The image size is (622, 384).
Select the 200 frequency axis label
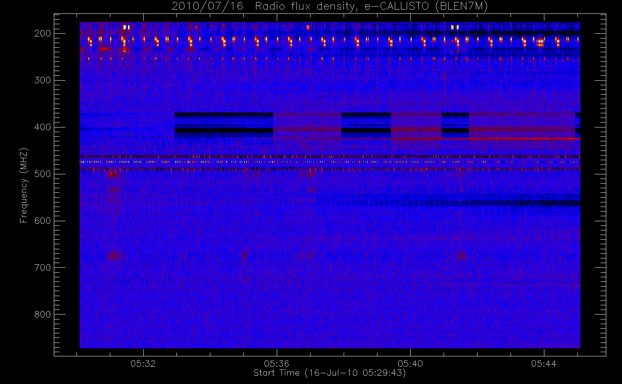point(43,33)
